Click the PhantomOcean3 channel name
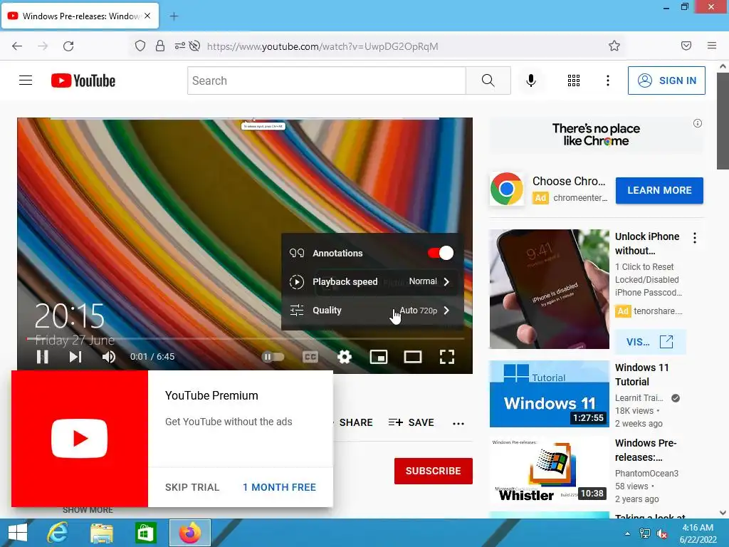The image size is (729, 547). click(x=646, y=473)
